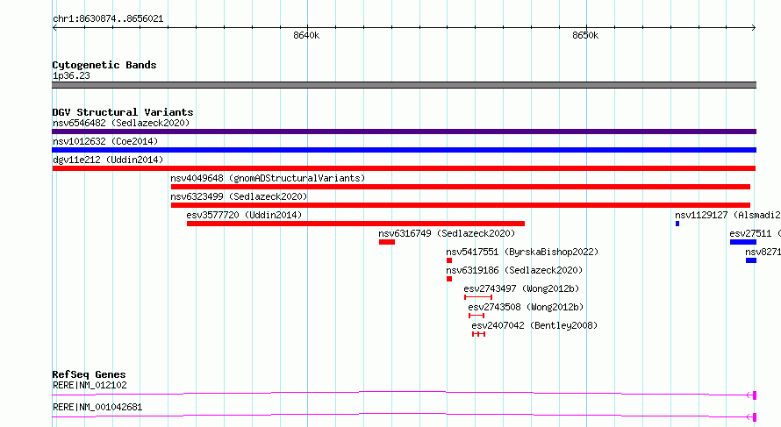Click the RefSeq Genes track title
Screen dimensions: 781x427
click(89, 374)
